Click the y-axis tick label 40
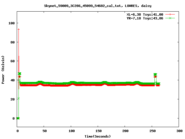185x139 pixels. [x=12, y=80]
